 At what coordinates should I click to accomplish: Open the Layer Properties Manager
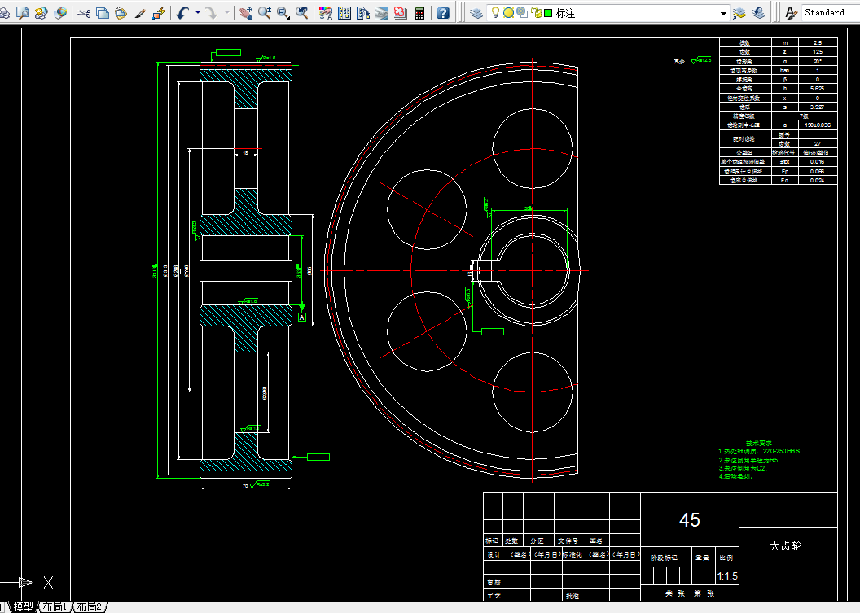point(476,12)
